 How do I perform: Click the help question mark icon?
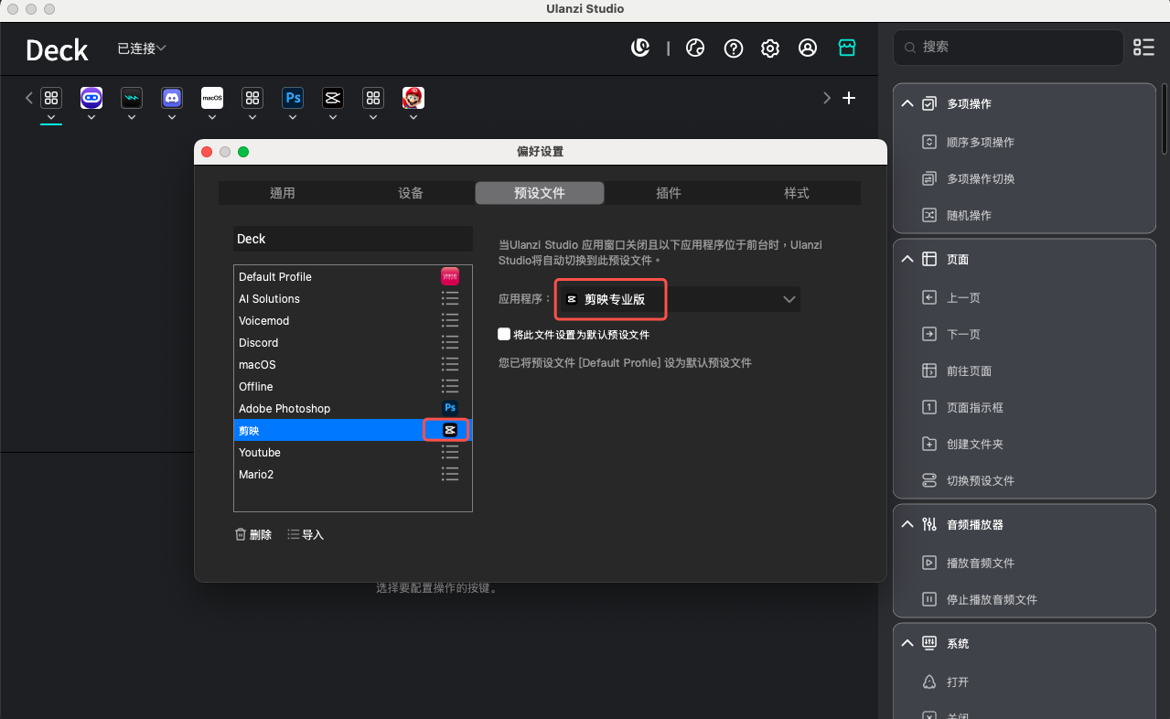point(733,48)
